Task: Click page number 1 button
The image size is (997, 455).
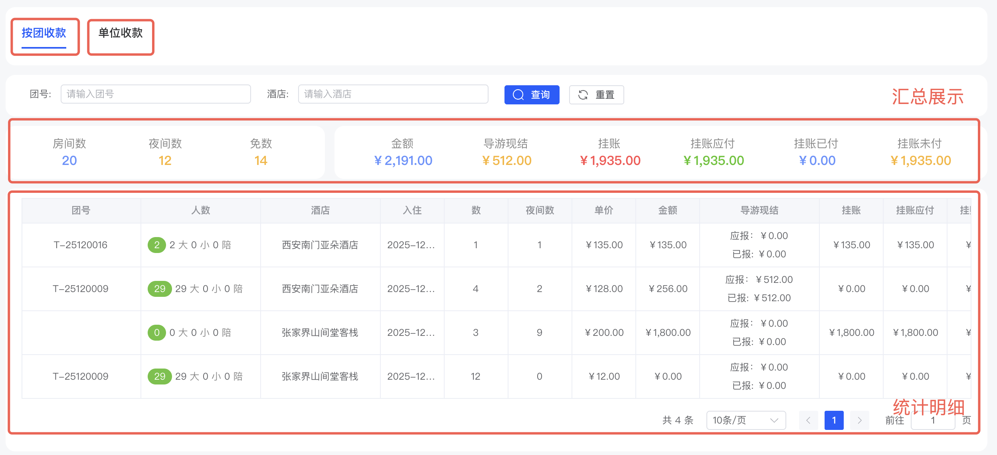Action: coord(834,420)
